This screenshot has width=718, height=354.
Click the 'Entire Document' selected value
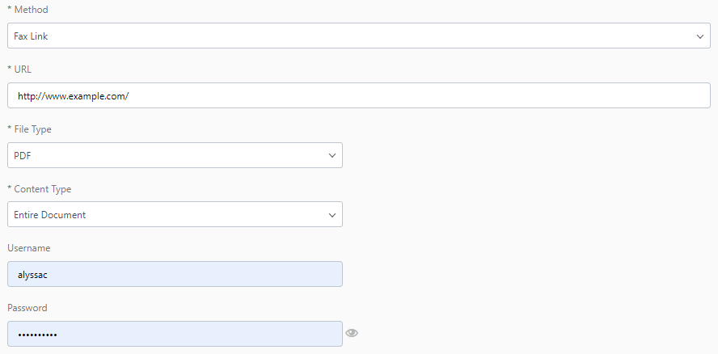(x=50, y=215)
